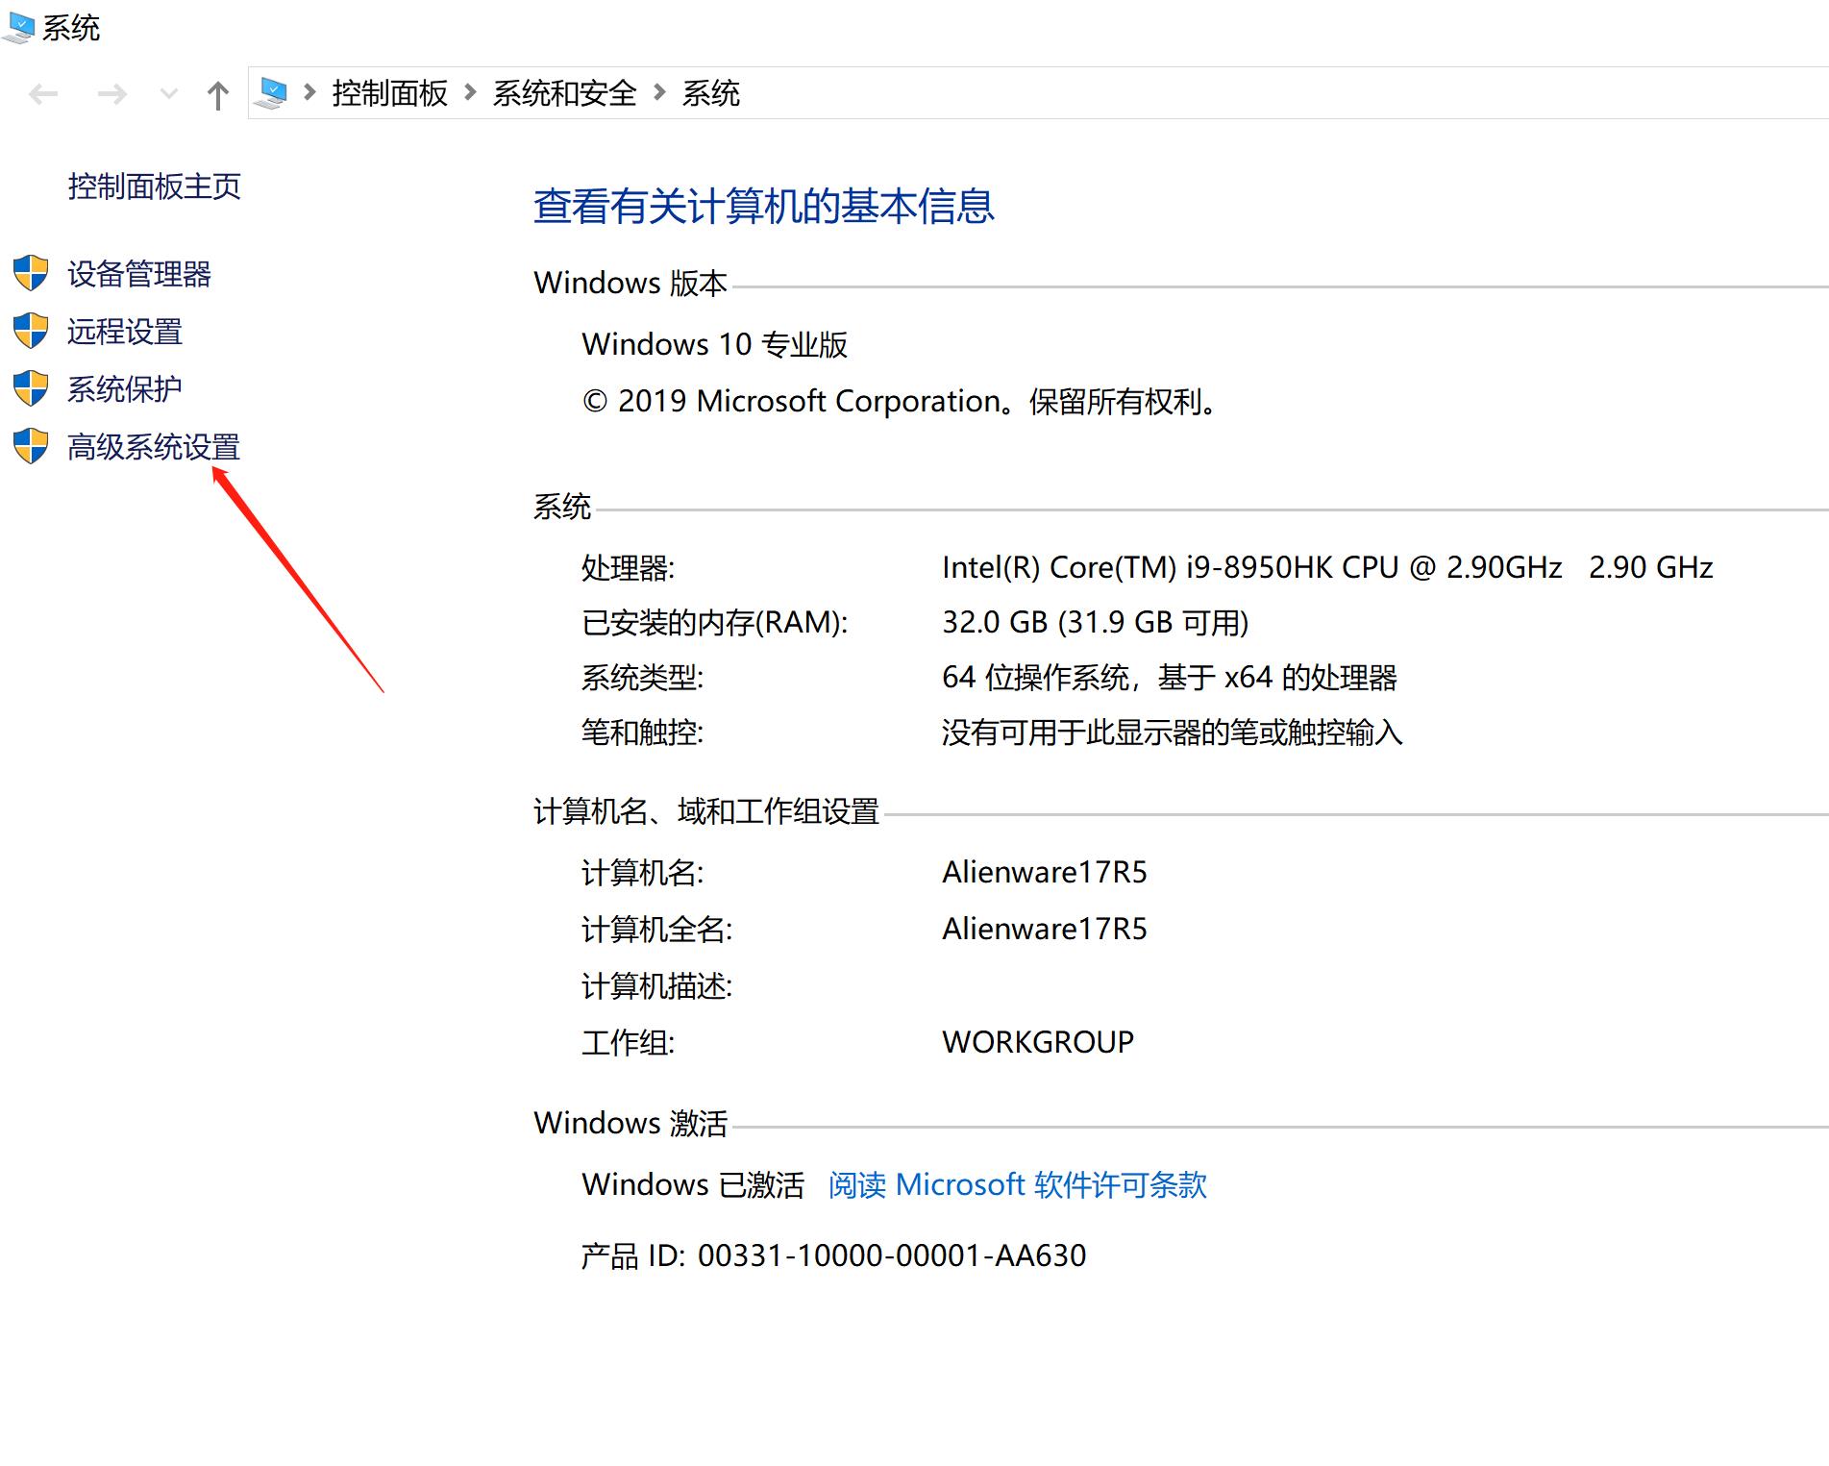Click the text Windows 10 专业版
This screenshot has width=1829, height=1466.
click(715, 344)
